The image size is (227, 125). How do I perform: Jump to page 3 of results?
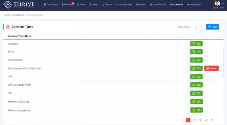coord(200,120)
